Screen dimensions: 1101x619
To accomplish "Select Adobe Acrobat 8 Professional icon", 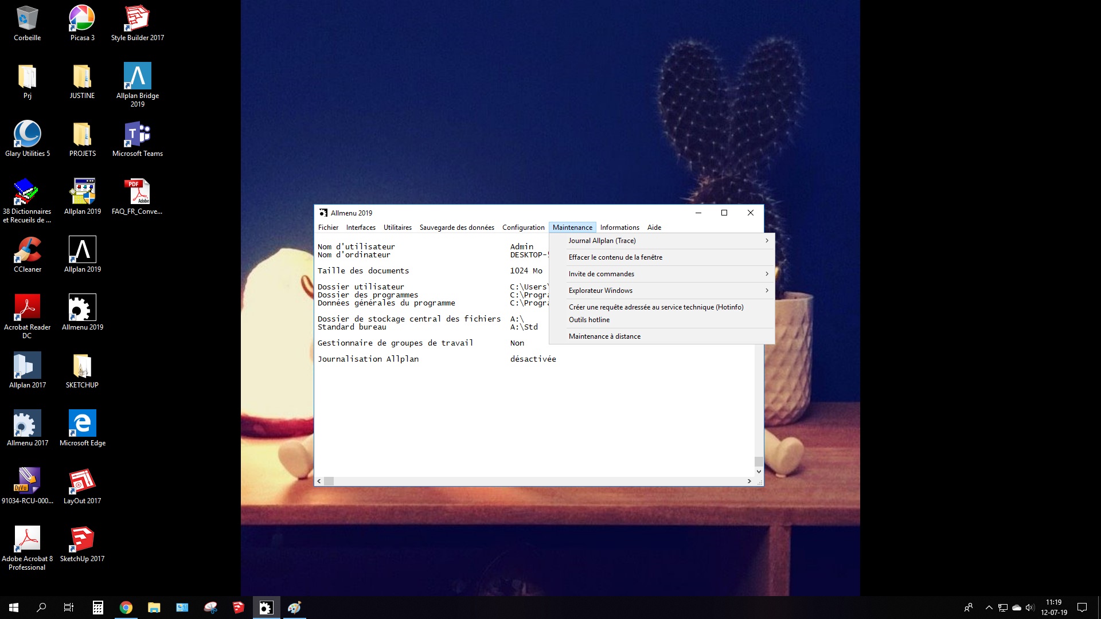I will point(27,548).
